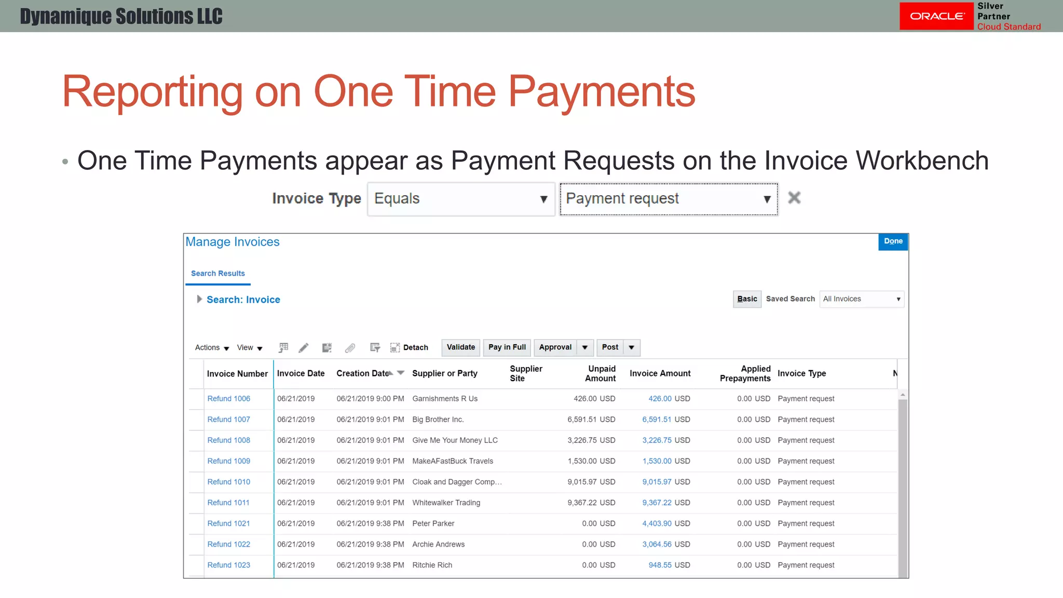The width and height of the screenshot is (1063, 598).
Task: Click the Approval button
Action: [555, 347]
